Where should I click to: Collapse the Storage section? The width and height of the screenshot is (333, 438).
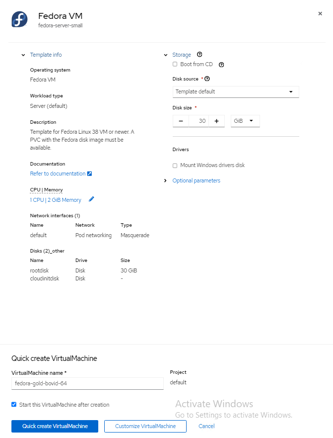point(166,55)
